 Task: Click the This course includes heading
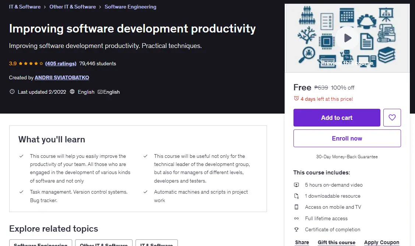321,173
